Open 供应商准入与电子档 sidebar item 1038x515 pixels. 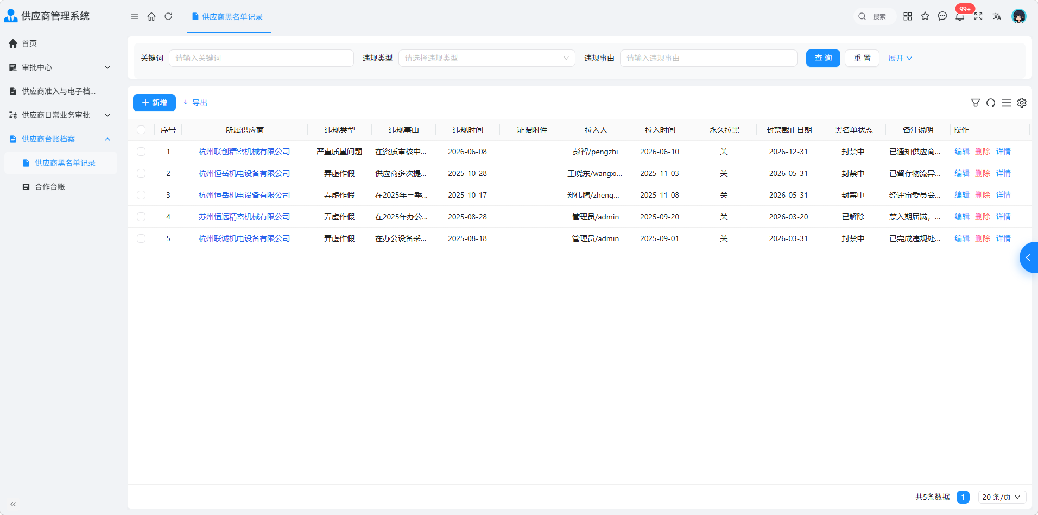click(x=60, y=91)
